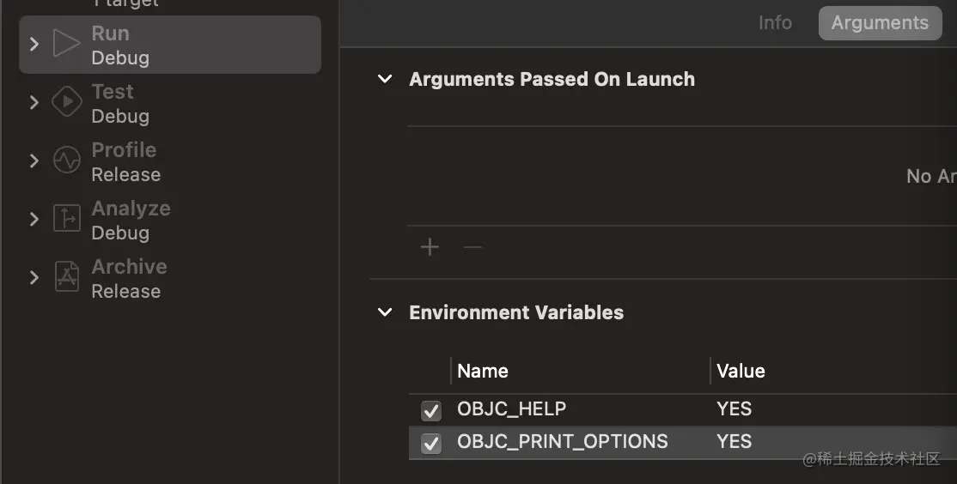
Task: Select the Archive Release scheme action
Action: point(129,278)
